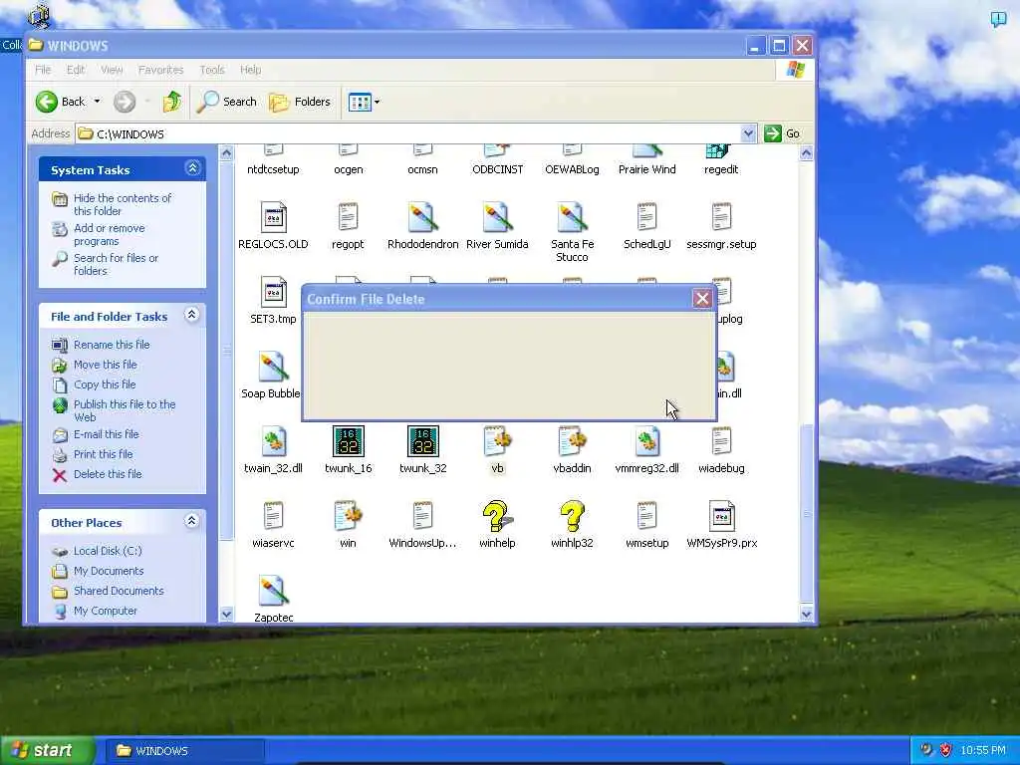Viewport: 1020px width, 765px height.
Task: Open the File menu
Action: click(43, 70)
